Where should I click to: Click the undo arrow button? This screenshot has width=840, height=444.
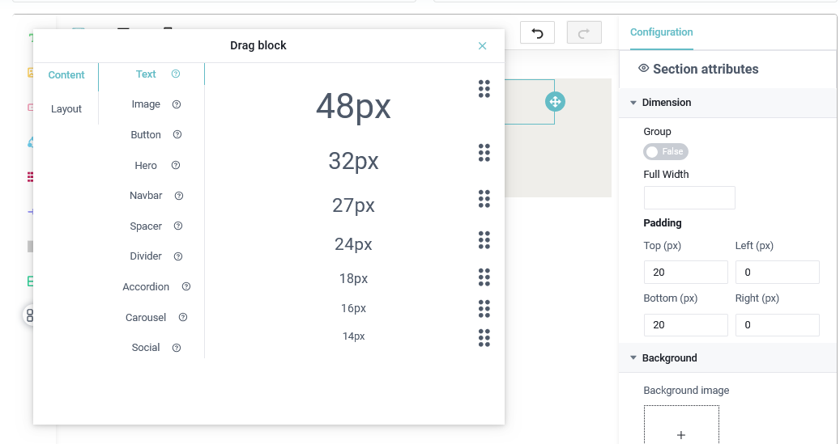(x=537, y=32)
